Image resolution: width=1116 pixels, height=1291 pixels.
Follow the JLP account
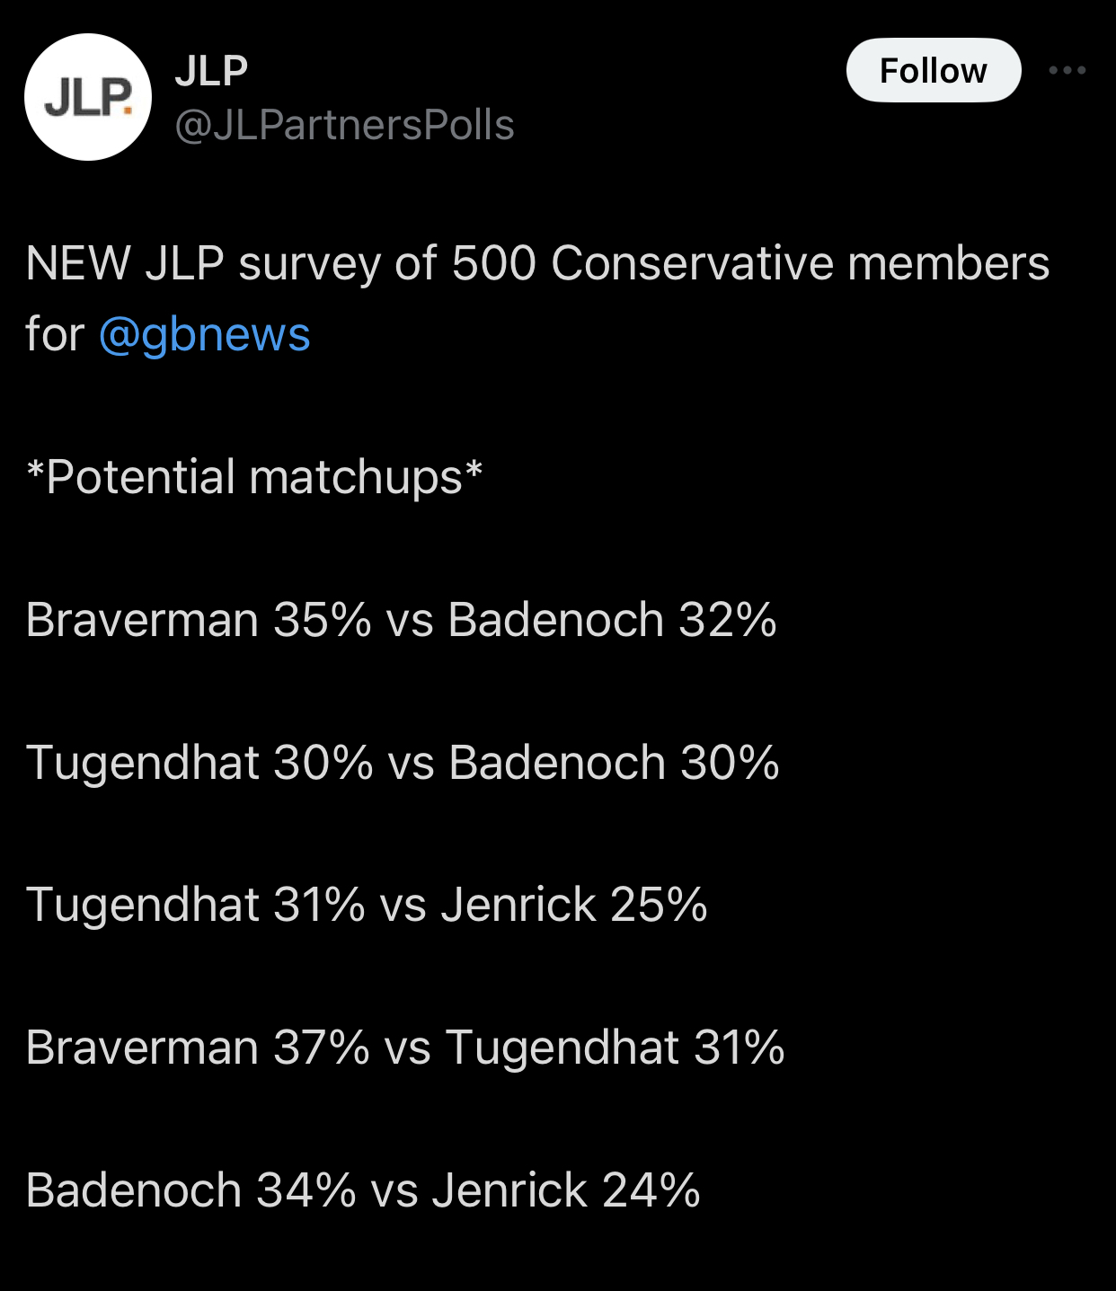click(933, 70)
